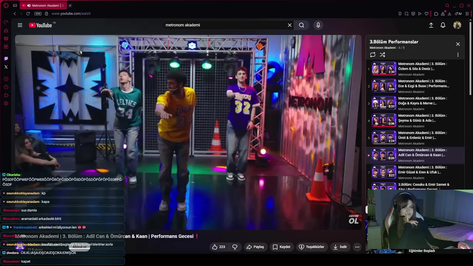The height and width of the screenshot is (266, 473).
Task: Open more actions ellipsis under video
Action: point(357,247)
